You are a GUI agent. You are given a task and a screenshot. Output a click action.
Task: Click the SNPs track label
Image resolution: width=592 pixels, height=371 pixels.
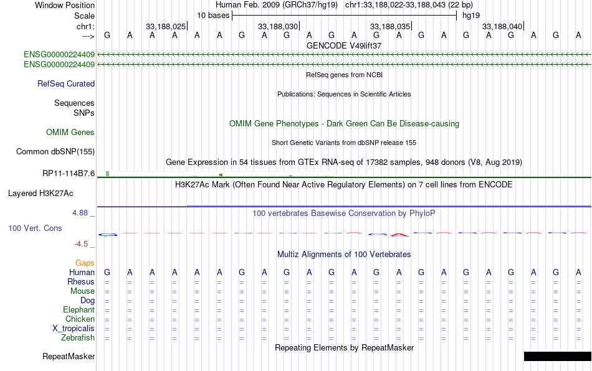[x=84, y=113]
